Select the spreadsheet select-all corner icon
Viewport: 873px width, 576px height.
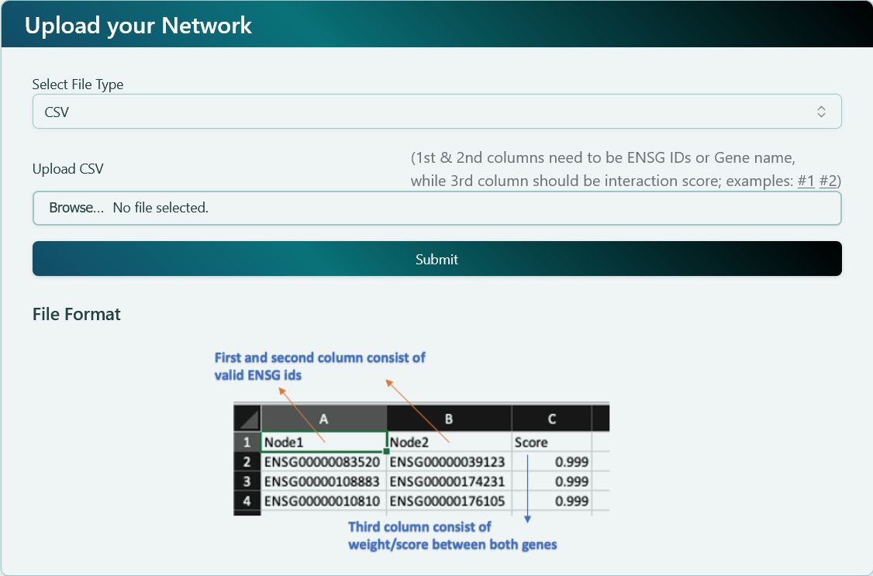(247, 418)
